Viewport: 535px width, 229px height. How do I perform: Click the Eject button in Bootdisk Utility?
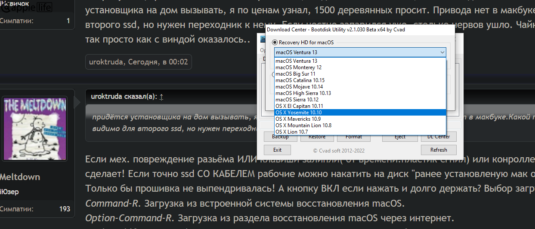(400, 137)
